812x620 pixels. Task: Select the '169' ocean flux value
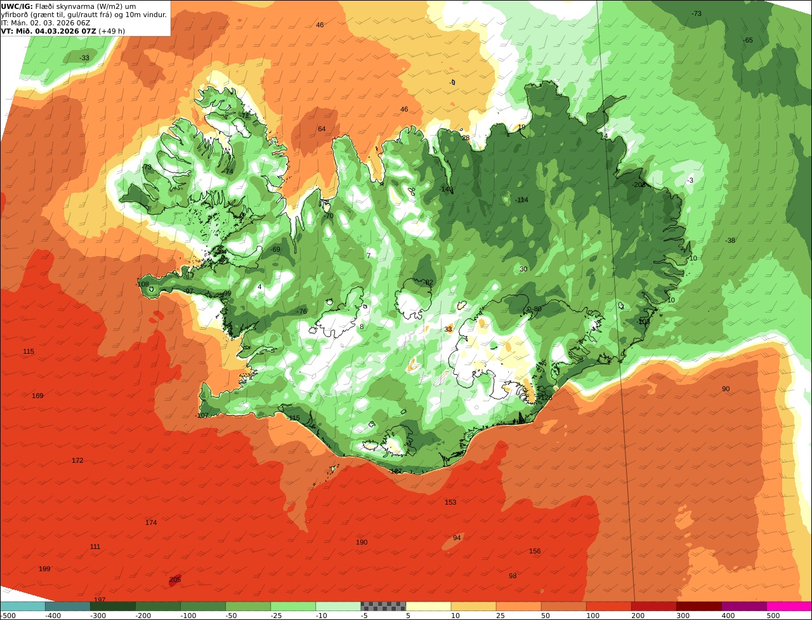[37, 396]
